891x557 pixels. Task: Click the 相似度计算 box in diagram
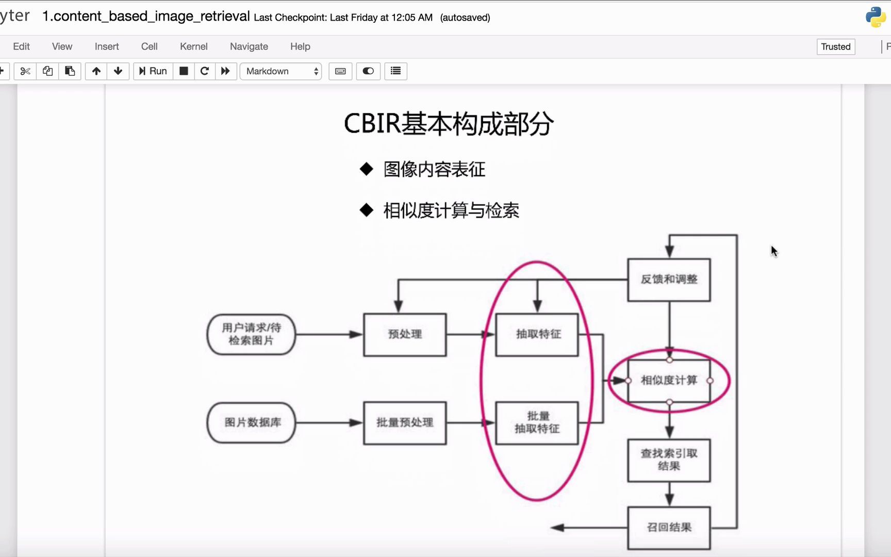(x=669, y=381)
